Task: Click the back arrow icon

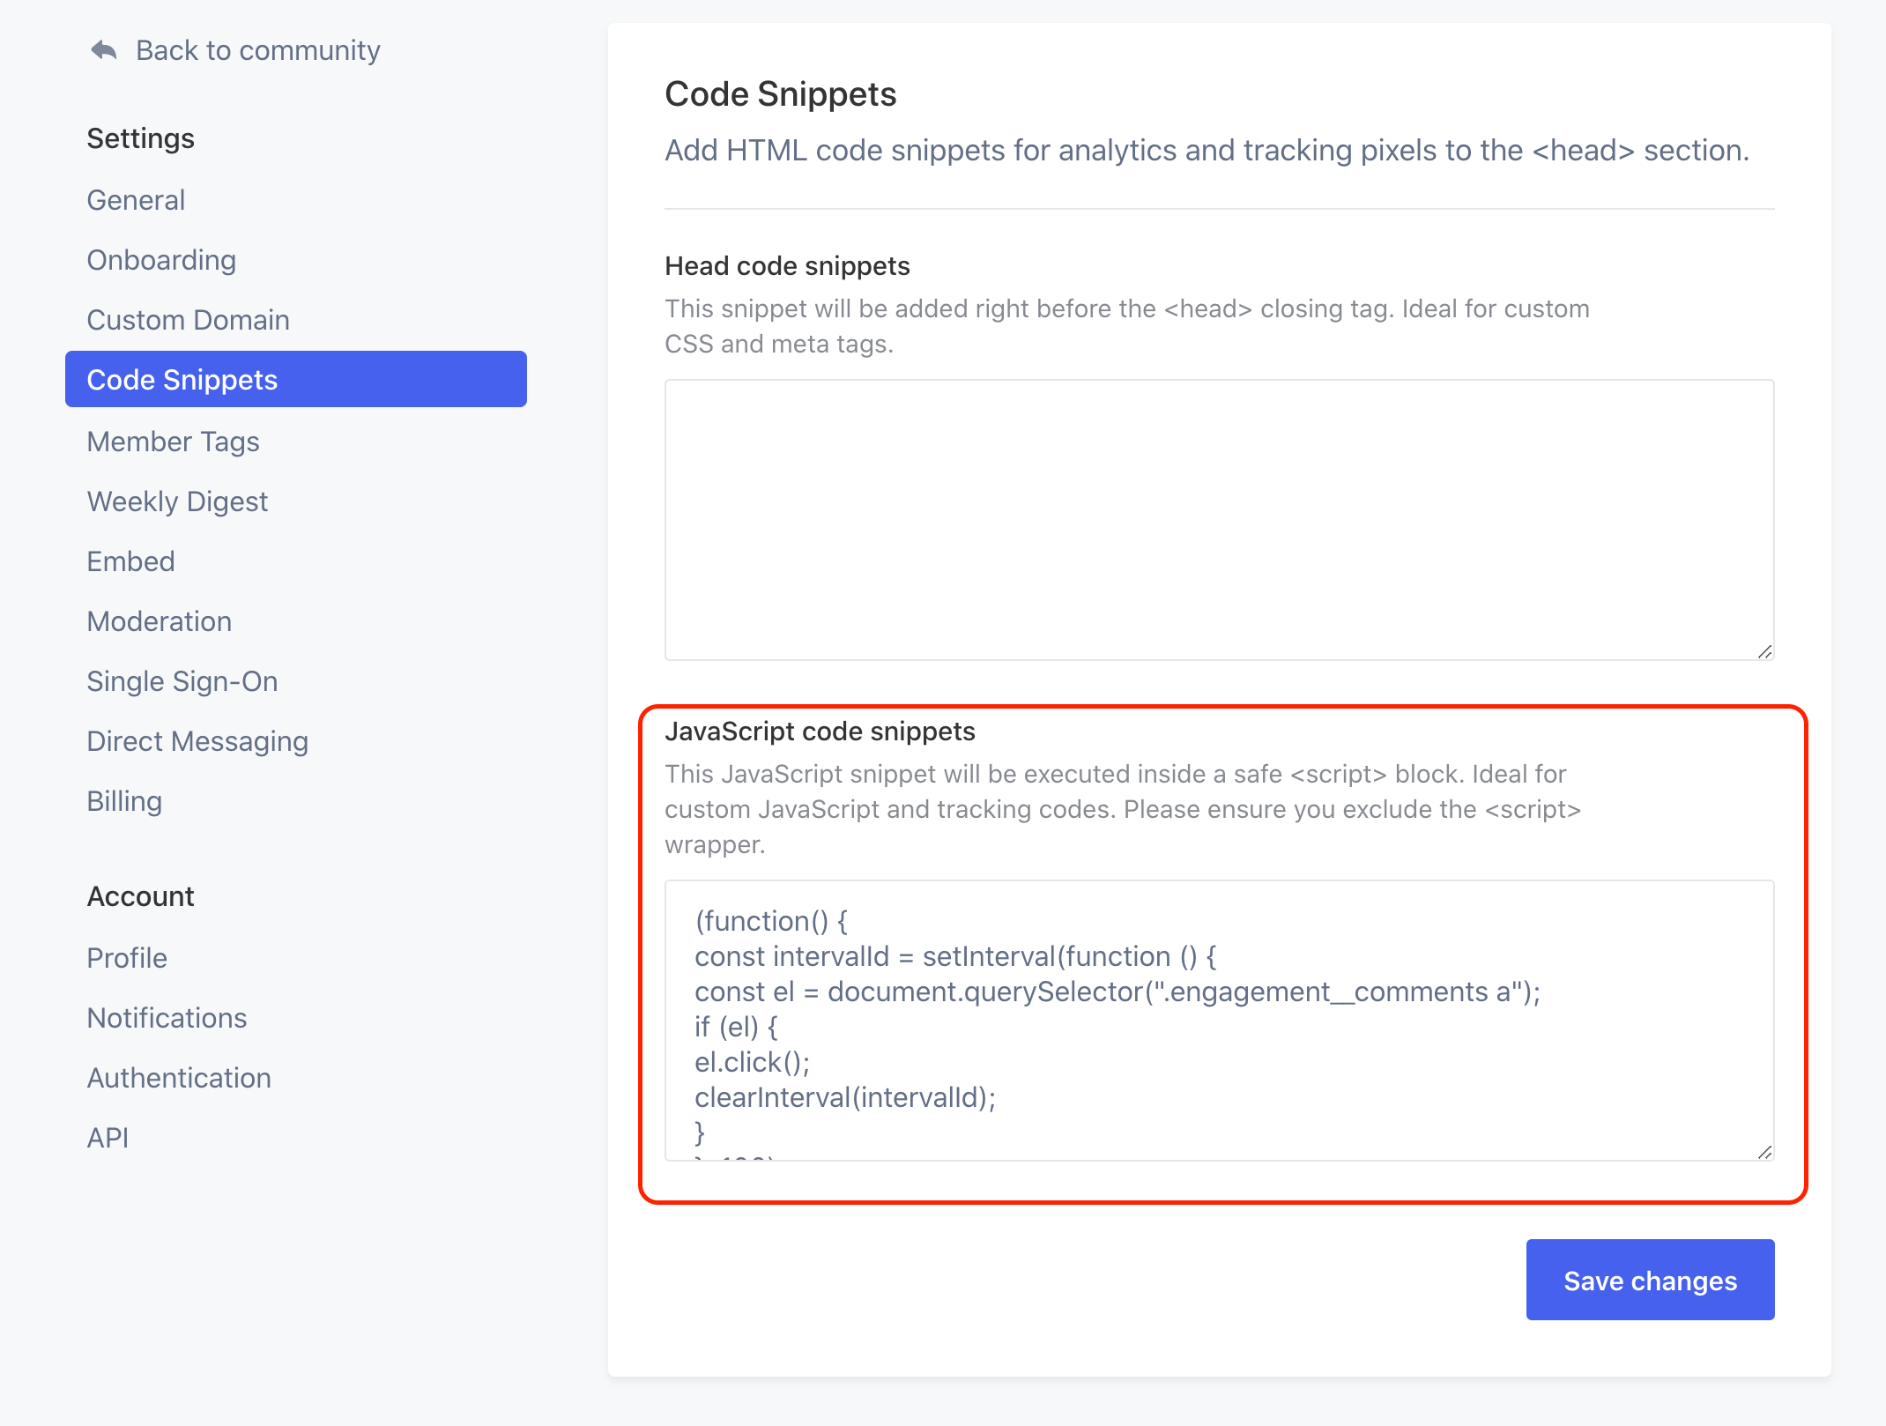Action: click(x=104, y=50)
